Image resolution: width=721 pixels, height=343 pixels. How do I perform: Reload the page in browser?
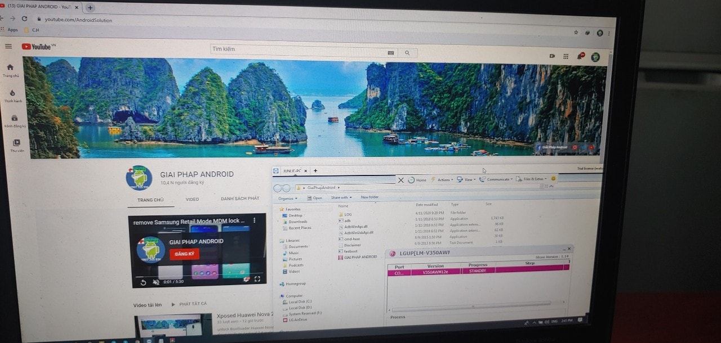24,19
